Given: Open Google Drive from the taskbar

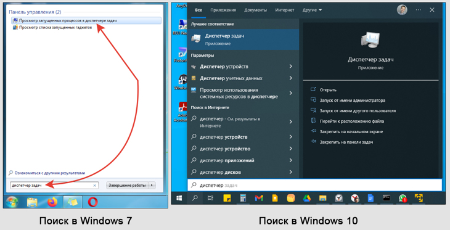Looking at the screenshot, I should [x=307, y=198].
